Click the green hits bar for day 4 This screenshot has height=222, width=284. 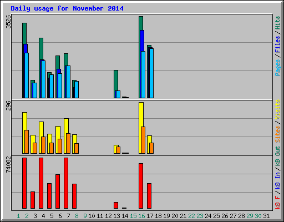click(41, 48)
